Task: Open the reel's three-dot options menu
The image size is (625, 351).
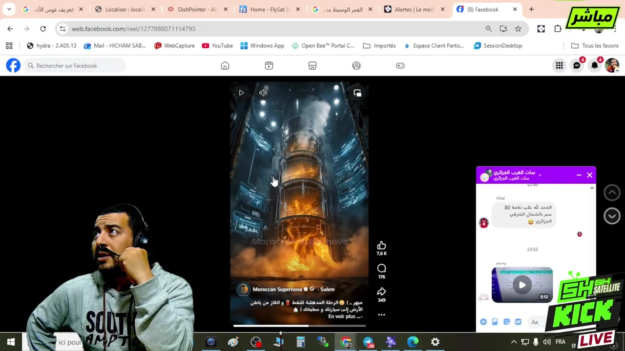Action: click(381, 315)
